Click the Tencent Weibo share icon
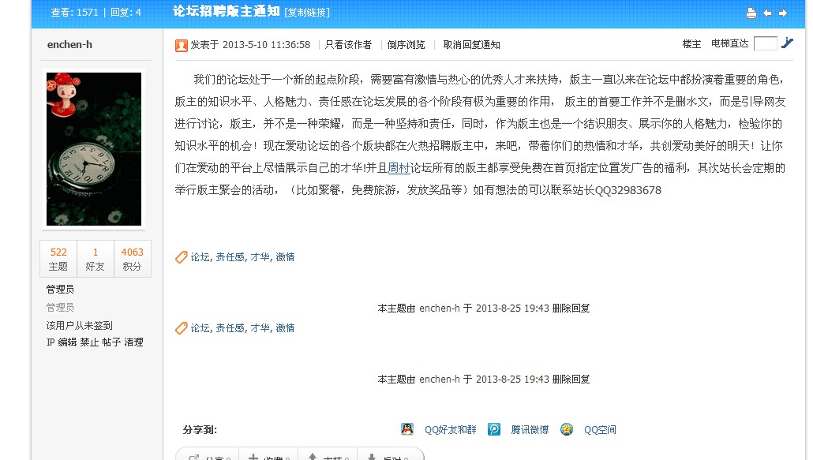Viewport: 813px width, 460px height. [x=493, y=429]
